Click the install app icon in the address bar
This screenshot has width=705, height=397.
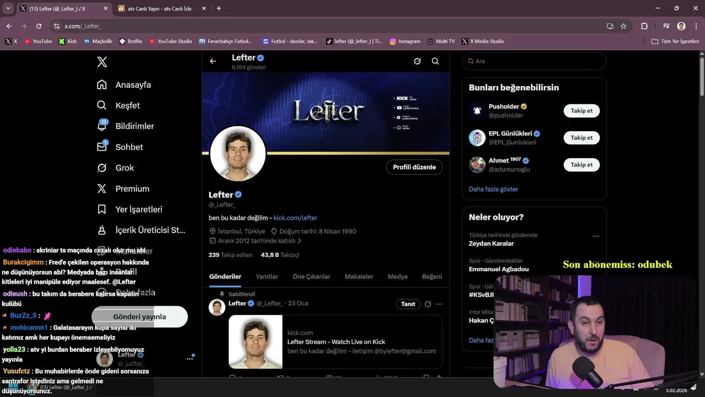coord(610,26)
